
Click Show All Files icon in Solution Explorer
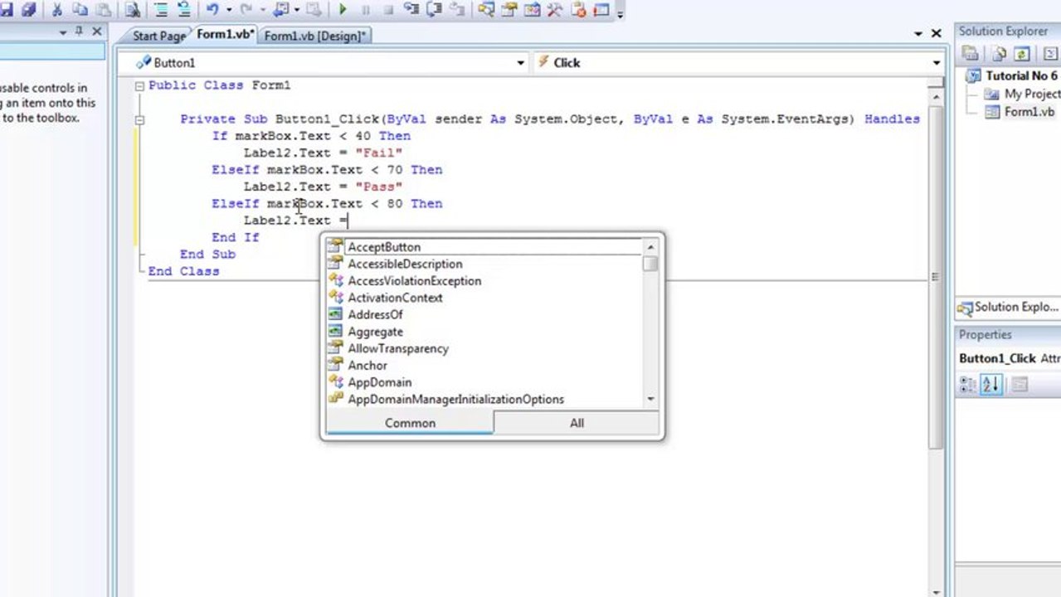[999, 54]
